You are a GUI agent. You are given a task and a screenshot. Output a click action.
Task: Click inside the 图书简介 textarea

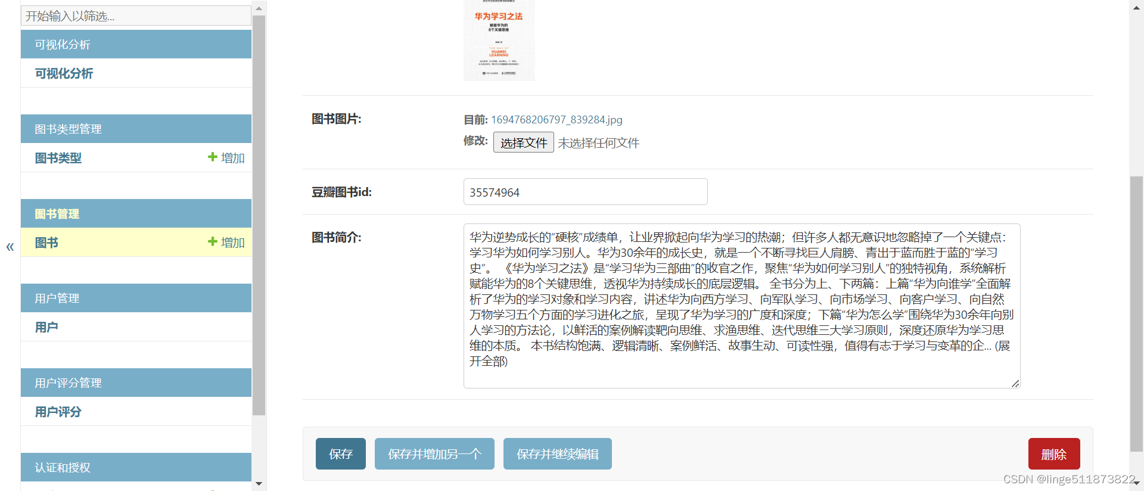pos(742,306)
